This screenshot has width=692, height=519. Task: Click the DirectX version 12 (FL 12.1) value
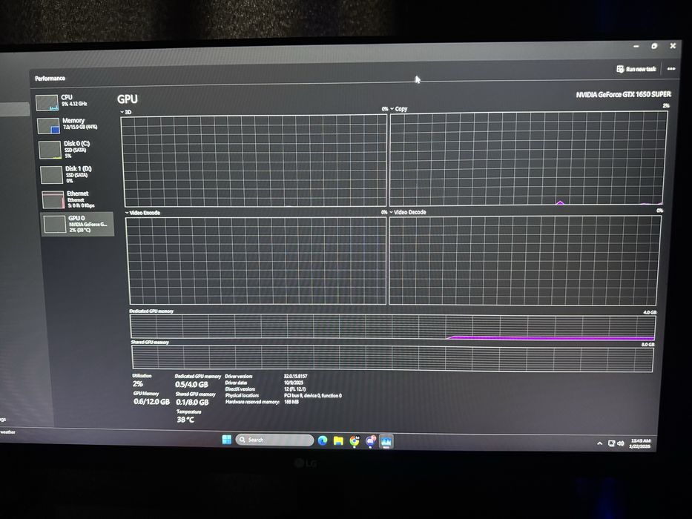tap(294, 389)
